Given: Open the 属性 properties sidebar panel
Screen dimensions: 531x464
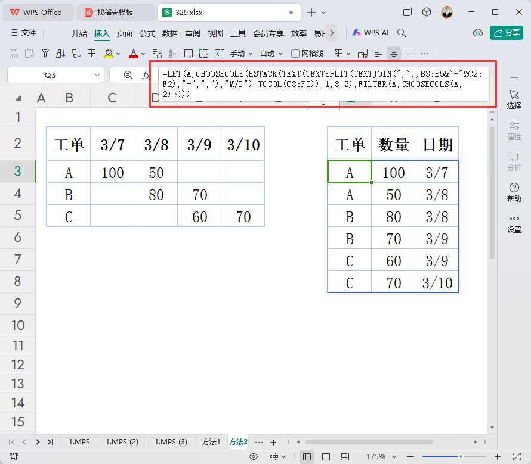Looking at the screenshot, I should 514,130.
